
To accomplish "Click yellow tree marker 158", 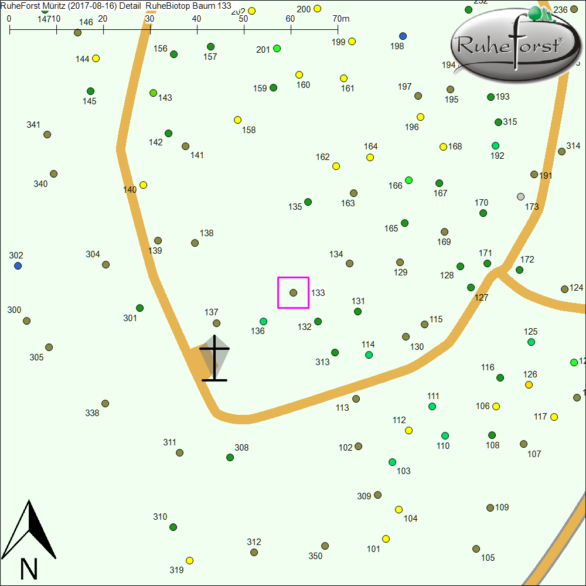I will click(x=238, y=120).
